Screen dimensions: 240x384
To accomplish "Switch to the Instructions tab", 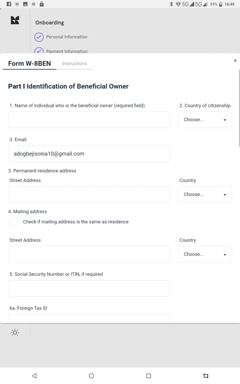I will coord(74,64).
